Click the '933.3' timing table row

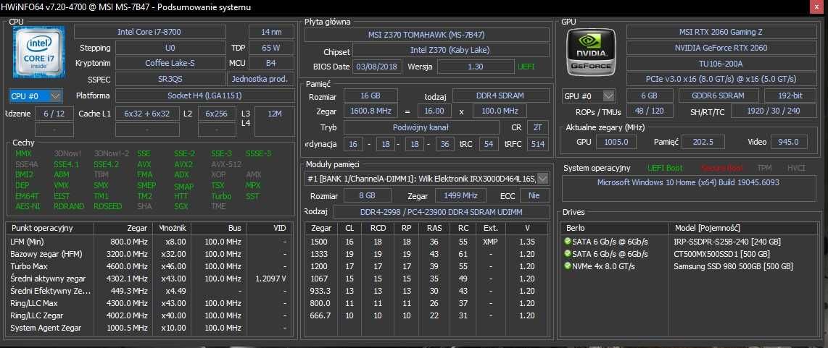coord(426,291)
